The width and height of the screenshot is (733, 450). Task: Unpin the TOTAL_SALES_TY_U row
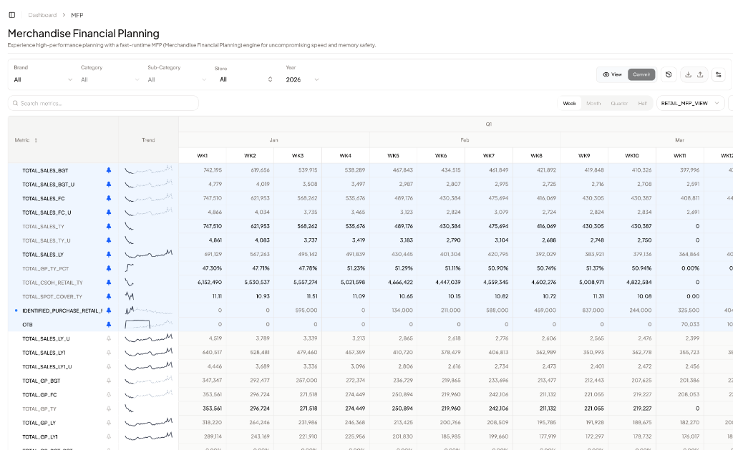(x=109, y=240)
